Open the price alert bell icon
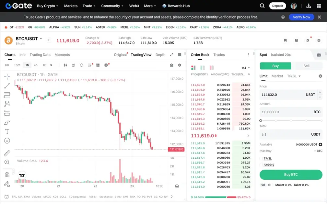Viewport: 327px width, 204px height. click(308, 40)
